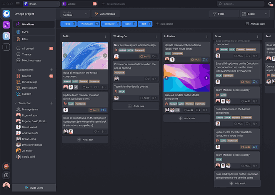Viewport: 275px width, 195px height.
Task: Open the To Do column options menu
Action: click(x=105, y=36)
